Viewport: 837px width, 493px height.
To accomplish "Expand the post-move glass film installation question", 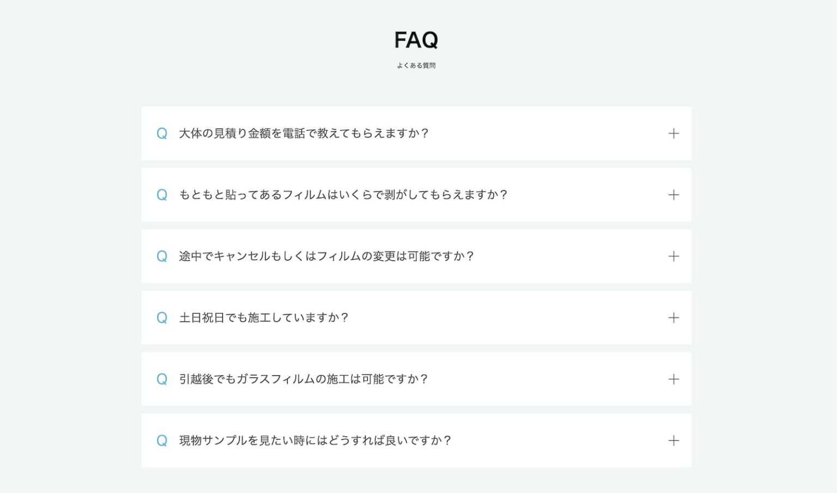I will [x=674, y=380].
